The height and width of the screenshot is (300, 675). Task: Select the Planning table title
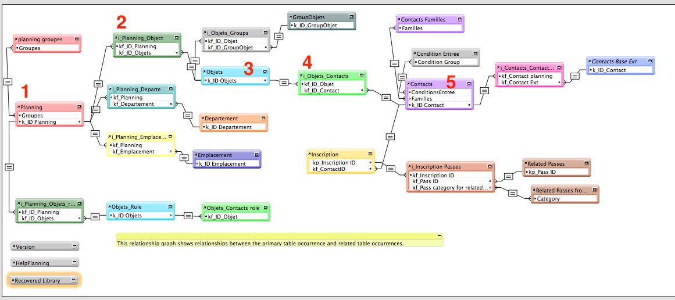tap(31, 107)
